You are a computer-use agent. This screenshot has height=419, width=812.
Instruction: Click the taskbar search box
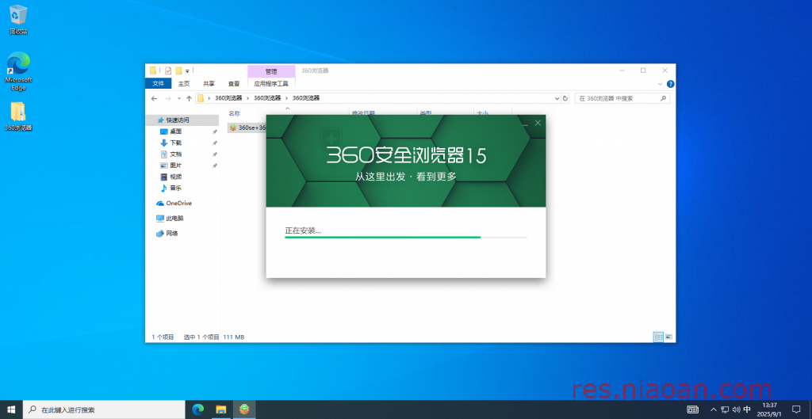(104, 409)
